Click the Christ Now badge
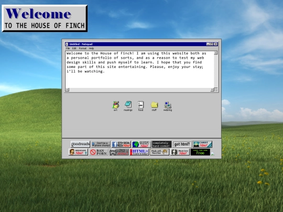 [202, 144]
